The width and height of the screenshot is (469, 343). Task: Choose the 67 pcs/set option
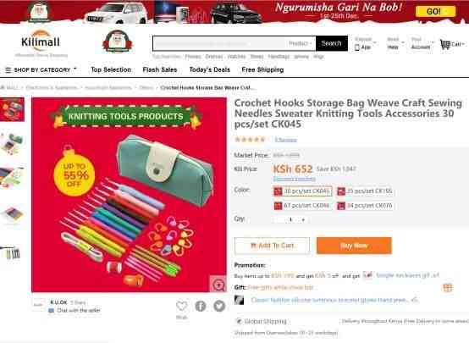(302, 206)
